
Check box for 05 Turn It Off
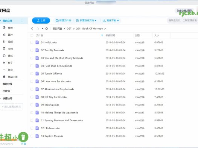point(32,74)
